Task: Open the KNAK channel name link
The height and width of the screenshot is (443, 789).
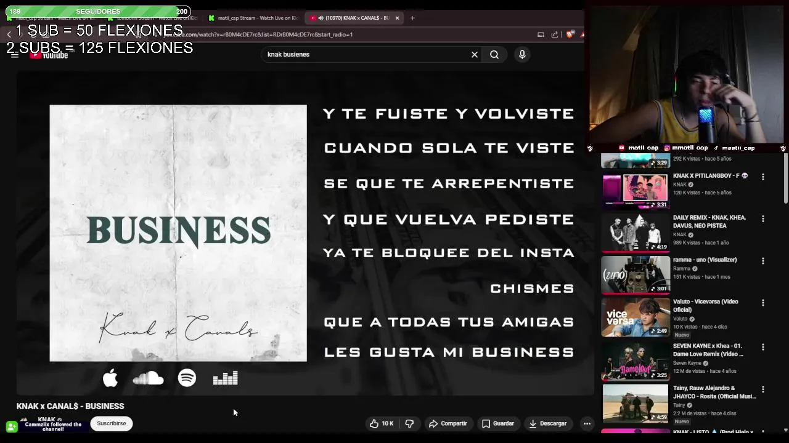Action: coord(46,420)
